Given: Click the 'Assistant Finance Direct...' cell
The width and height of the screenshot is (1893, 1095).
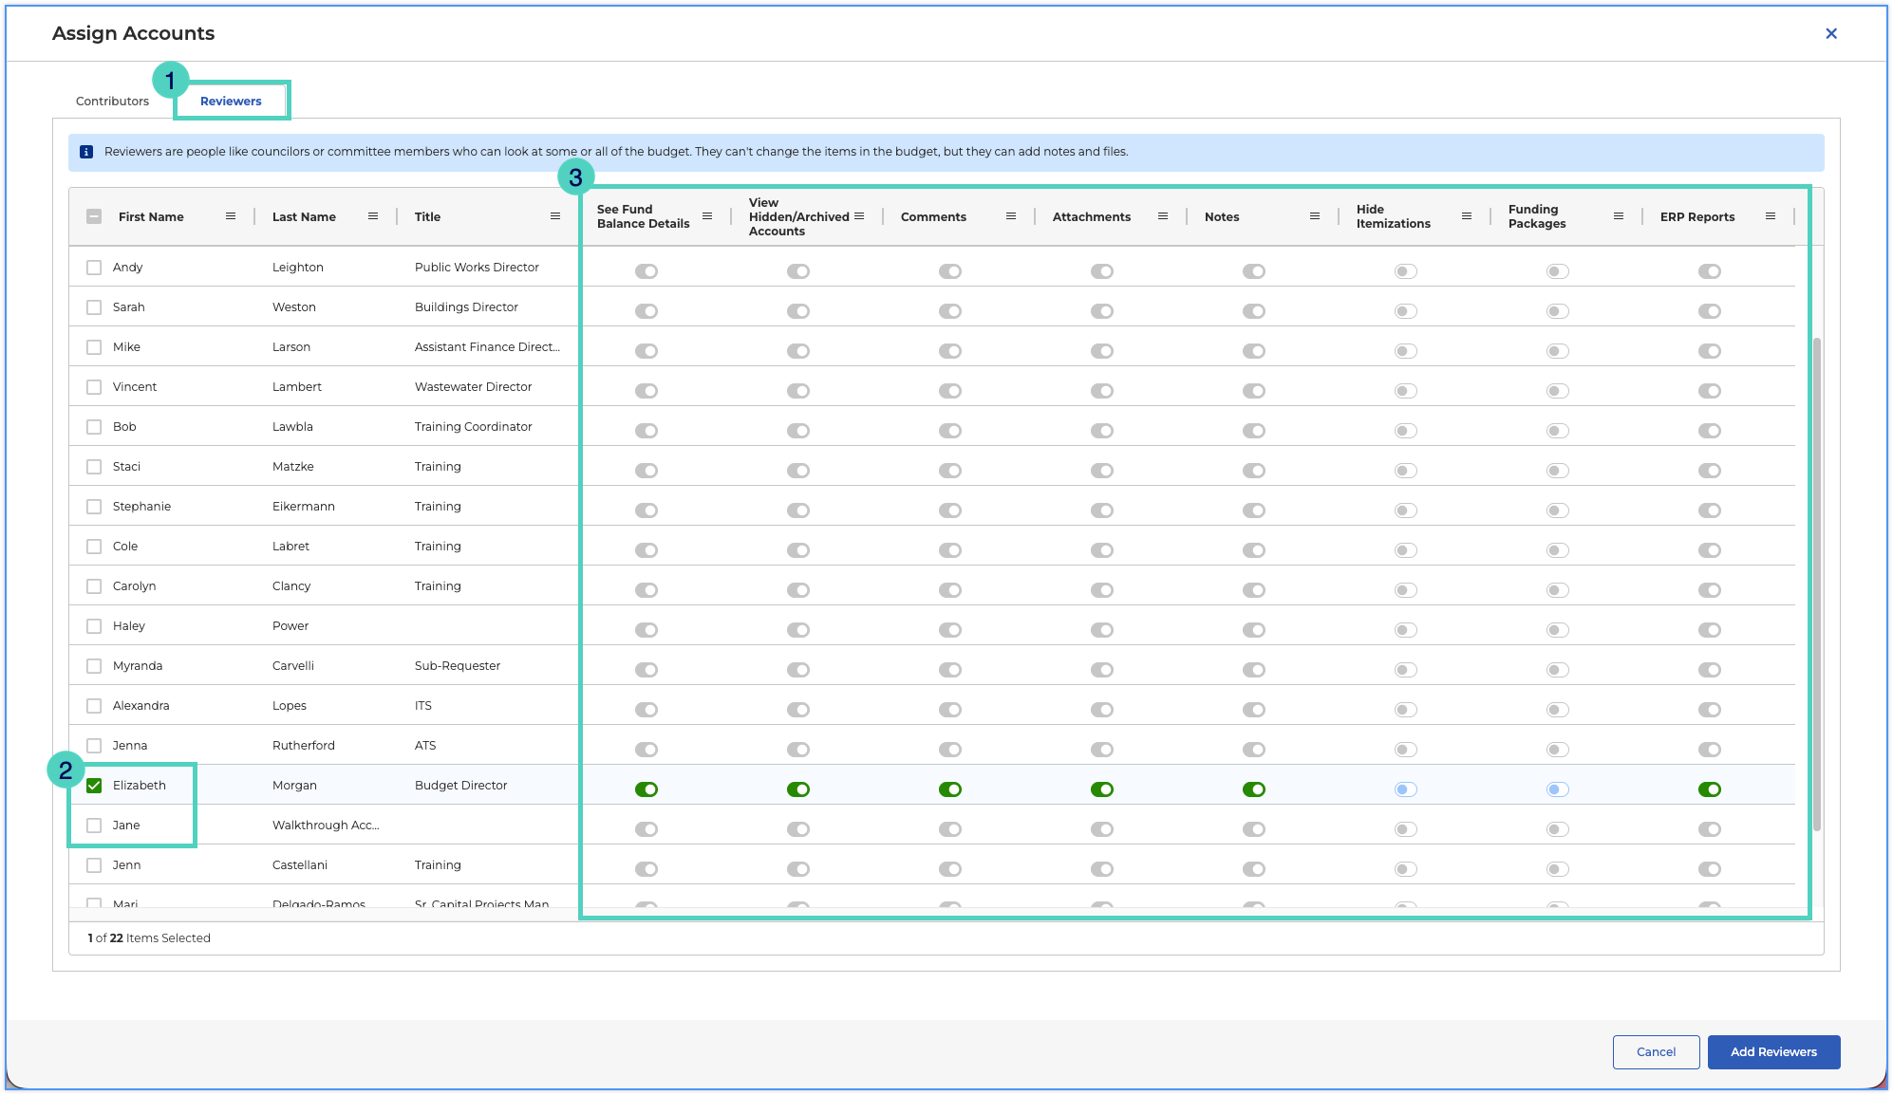Looking at the screenshot, I should 487,347.
